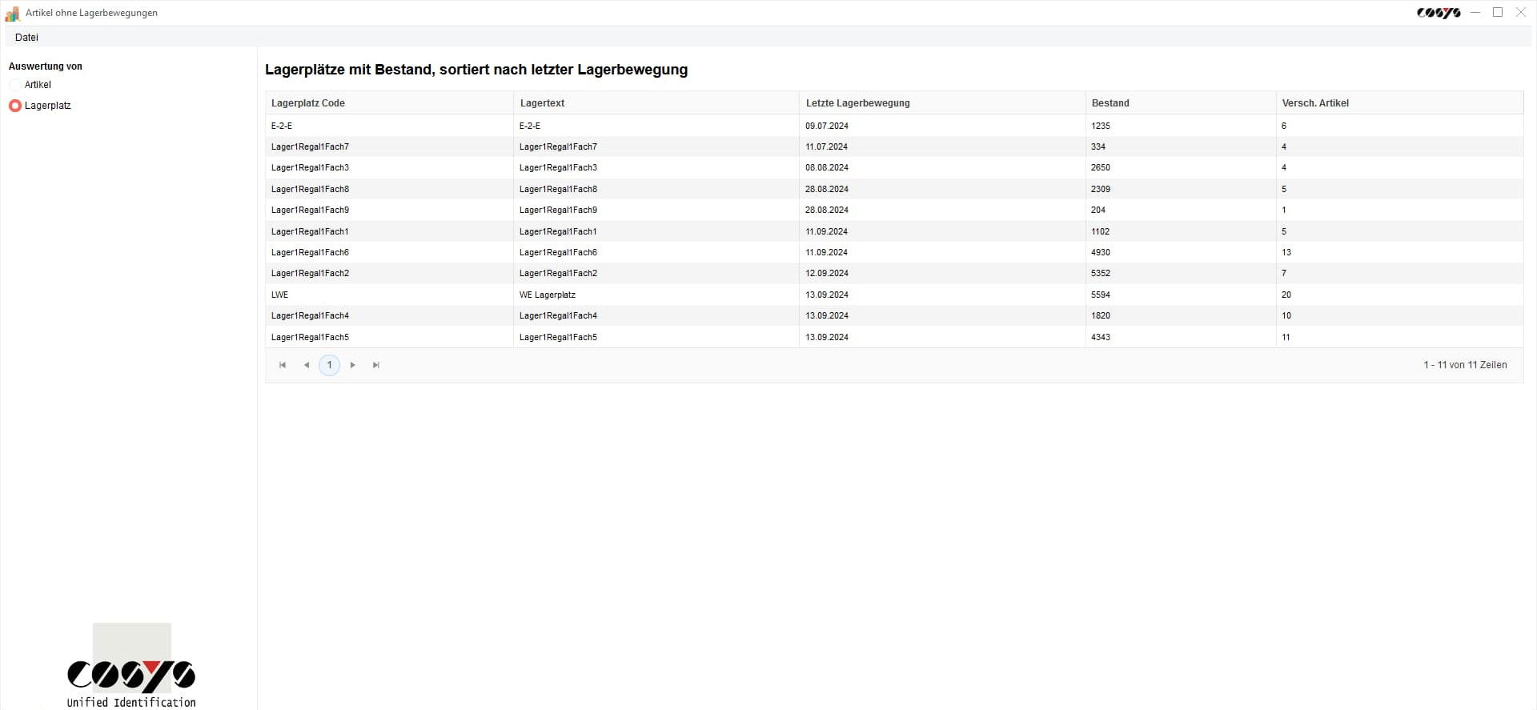Click Bestand value 1820
This screenshot has width=1537, height=710.
point(1101,316)
